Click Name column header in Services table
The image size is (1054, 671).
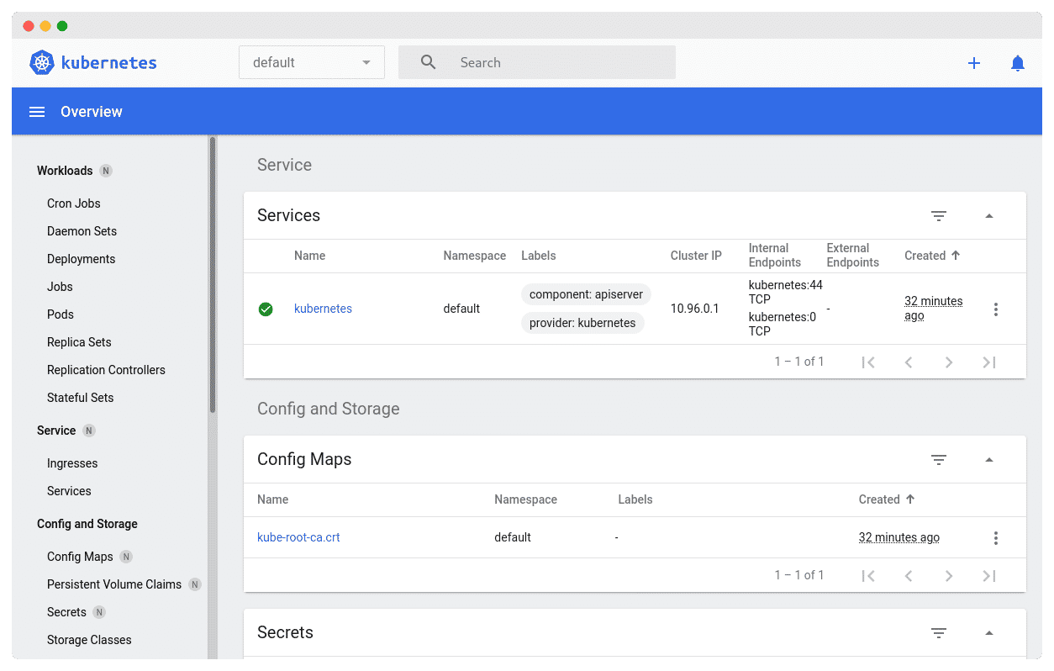(309, 256)
